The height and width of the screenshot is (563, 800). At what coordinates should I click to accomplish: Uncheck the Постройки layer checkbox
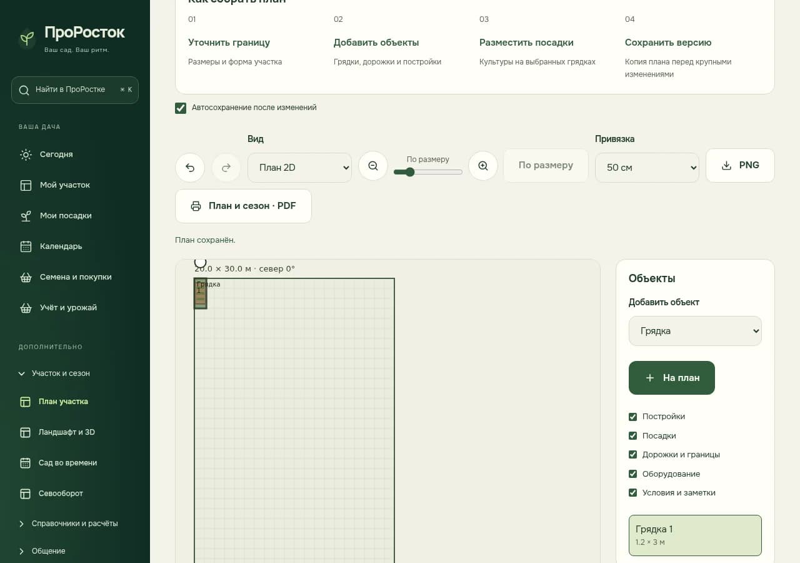click(x=632, y=417)
